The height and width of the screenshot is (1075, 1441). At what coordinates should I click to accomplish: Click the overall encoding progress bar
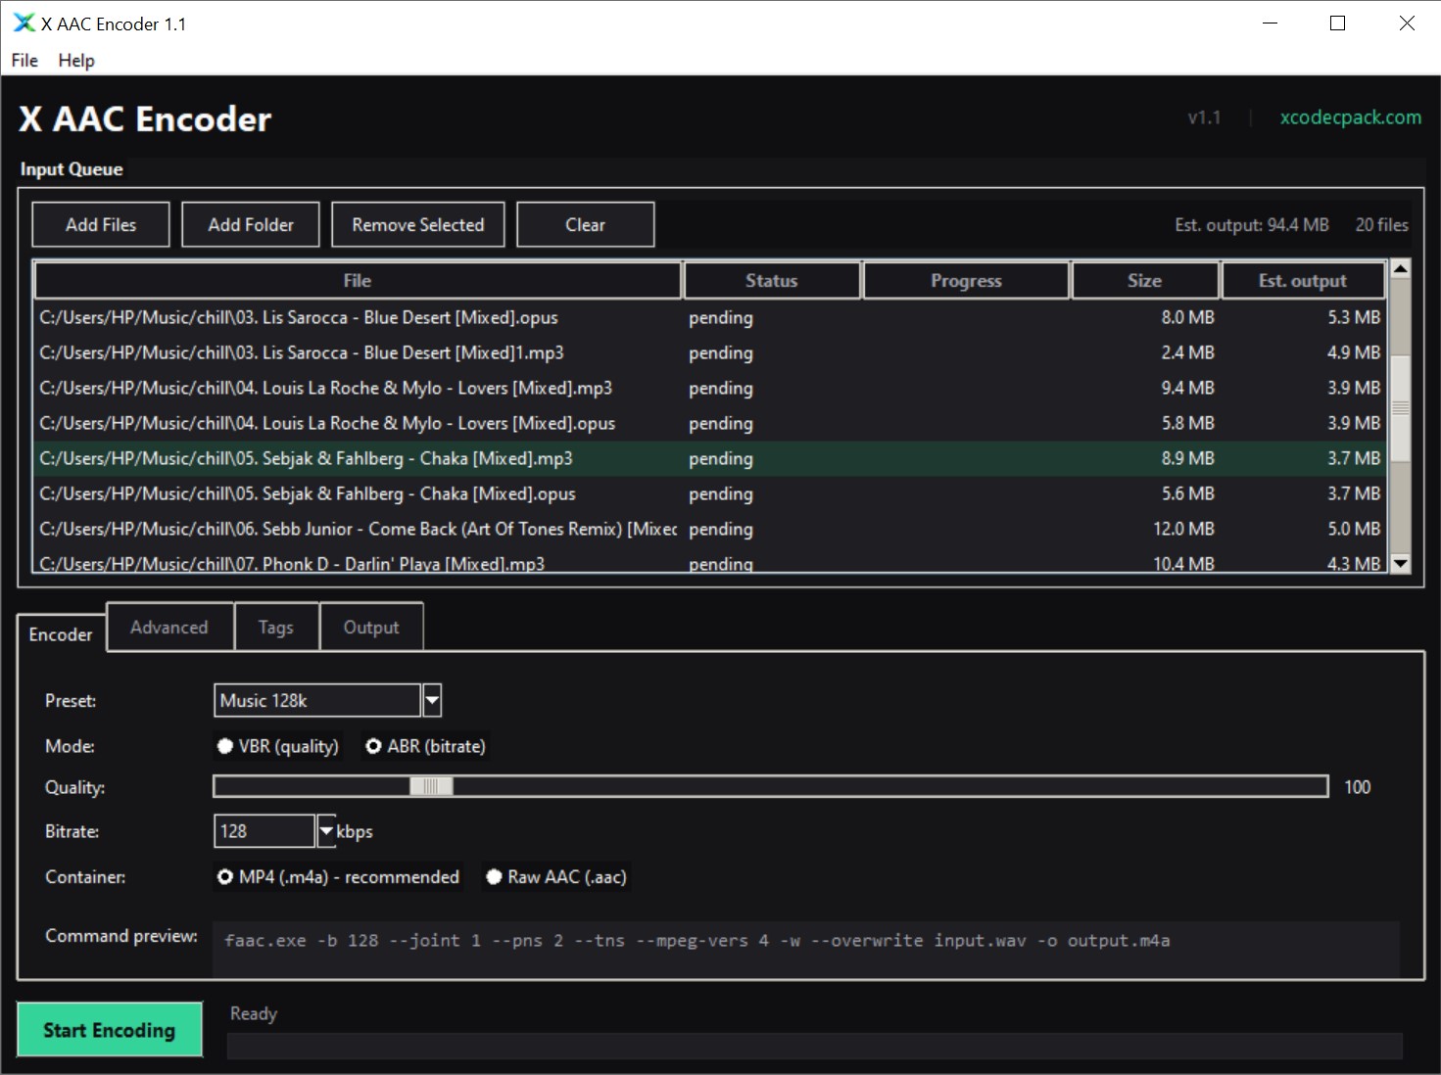point(815,1046)
